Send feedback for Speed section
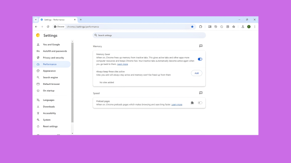291x163 pixels. [x=201, y=93]
